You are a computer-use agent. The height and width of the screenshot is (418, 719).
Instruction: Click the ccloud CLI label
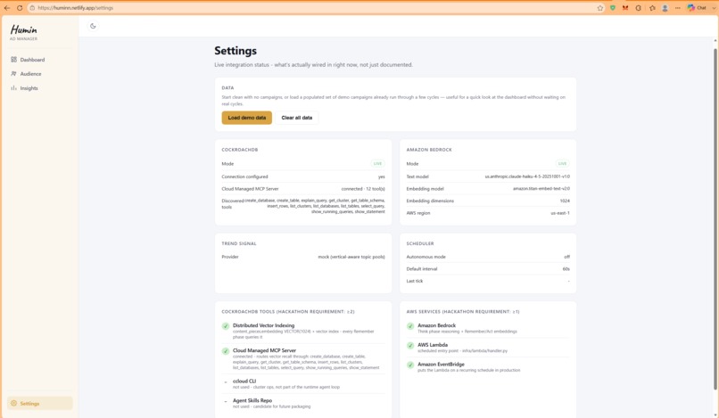click(x=244, y=381)
